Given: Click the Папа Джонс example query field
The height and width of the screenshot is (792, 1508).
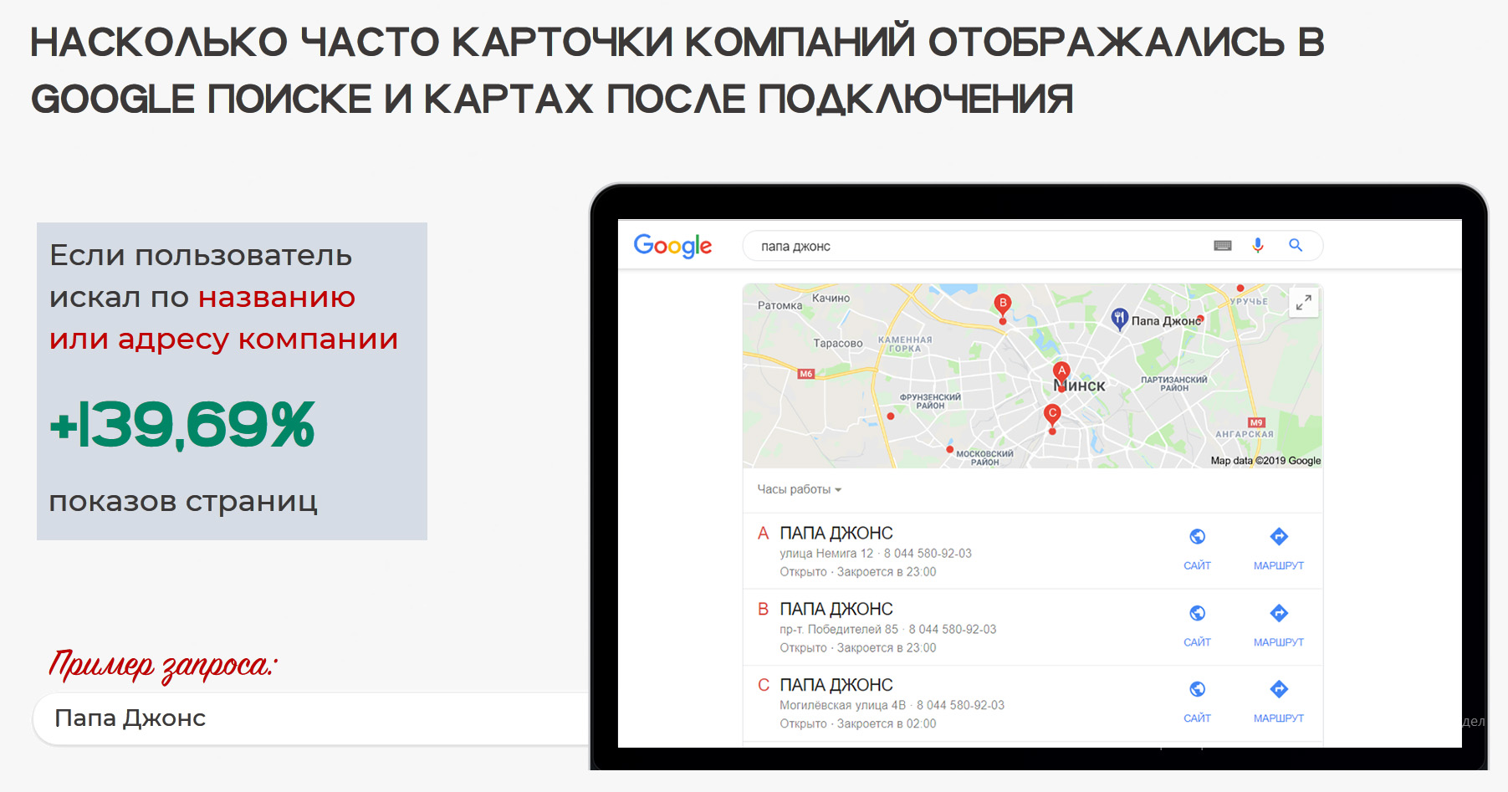Looking at the screenshot, I should (x=311, y=718).
